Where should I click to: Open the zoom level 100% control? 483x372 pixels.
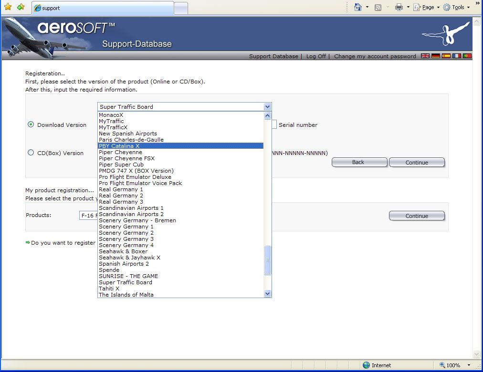click(x=455, y=365)
